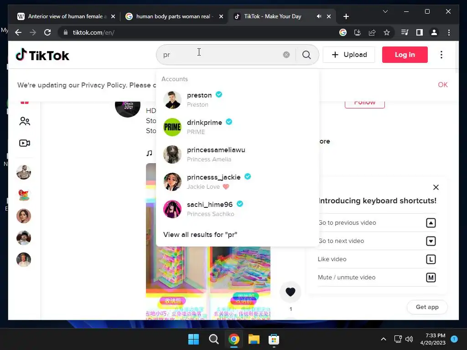This screenshot has width=467, height=350.
Task: Click the music note icon
Action: pos(149,153)
